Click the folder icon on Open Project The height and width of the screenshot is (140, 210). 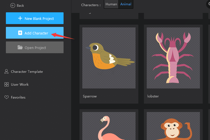(20, 48)
